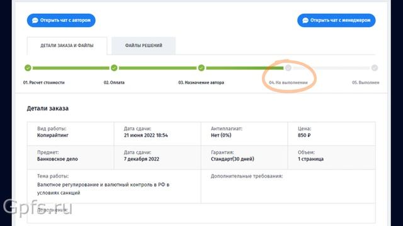The width and height of the screenshot is (403, 226).
Task: Click the gray marker for step 04
Action: point(288,68)
